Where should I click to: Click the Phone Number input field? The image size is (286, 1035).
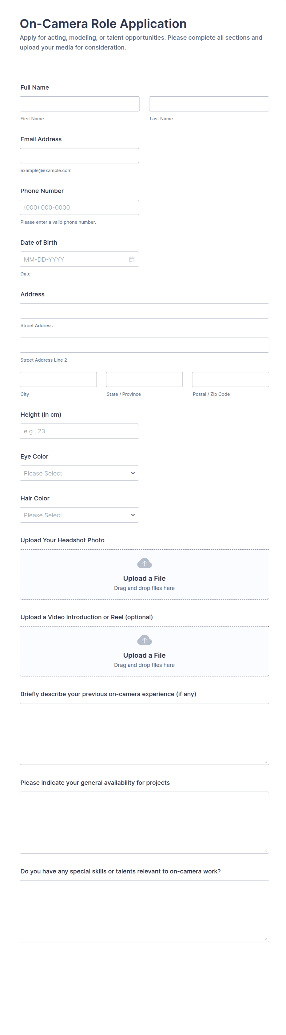point(79,207)
